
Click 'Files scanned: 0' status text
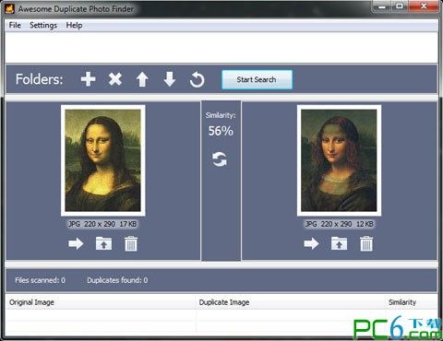click(x=41, y=280)
